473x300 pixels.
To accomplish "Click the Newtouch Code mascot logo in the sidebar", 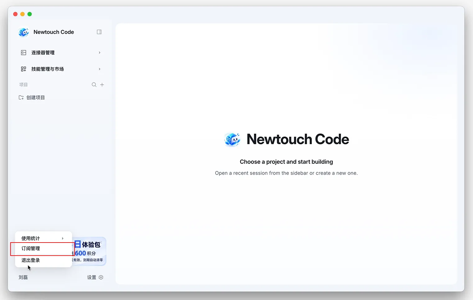I will coord(24,32).
